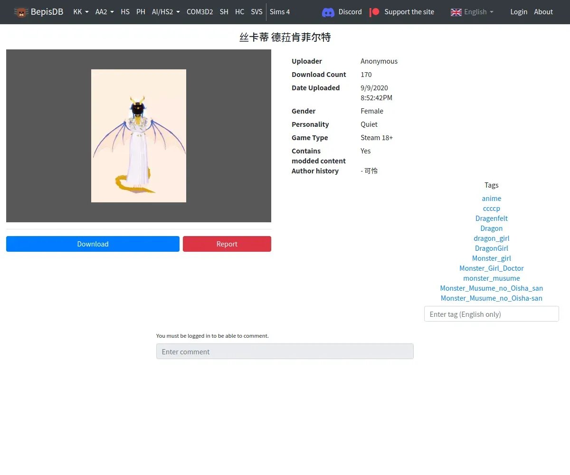Screen dimensions: 570x475
Task: Open the COM3D2 section
Action: [199, 12]
